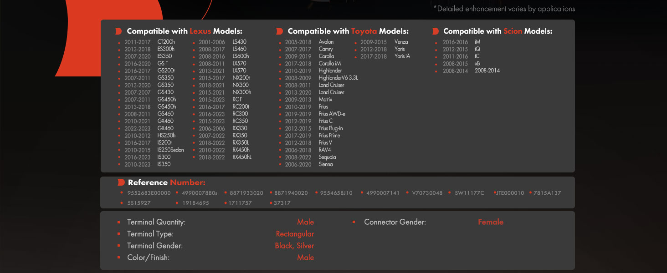
Task: Click the IS300 model entry
Action: (164, 157)
